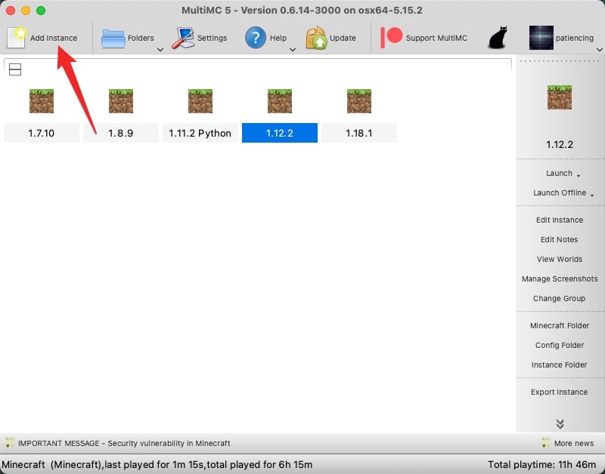Open the Instance Folder
Viewport: 605px width, 474px height.
point(559,365)
